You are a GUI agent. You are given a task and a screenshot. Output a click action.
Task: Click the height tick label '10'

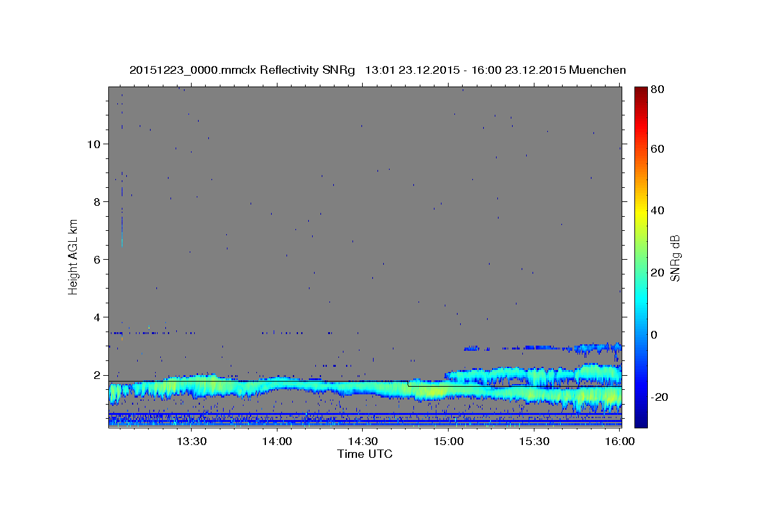(x=94, y=144)
